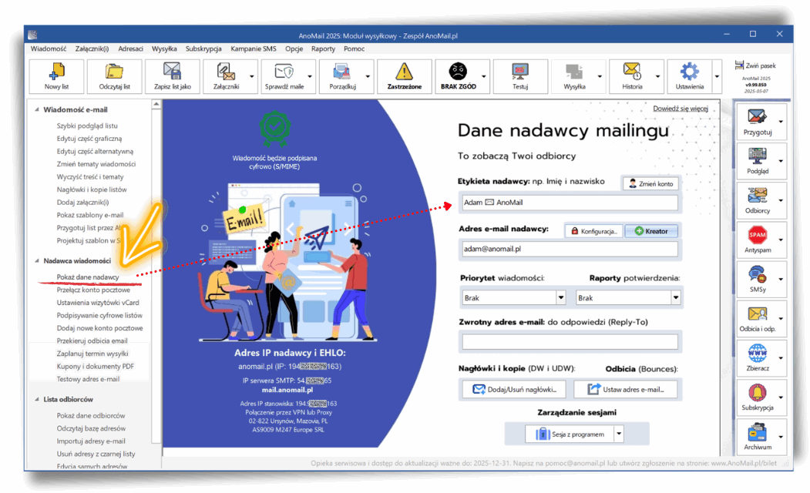Open dropdown arrow next to Porządkuj
The height and width of the screenshot is (493, 810).
[x=368, y=76]
